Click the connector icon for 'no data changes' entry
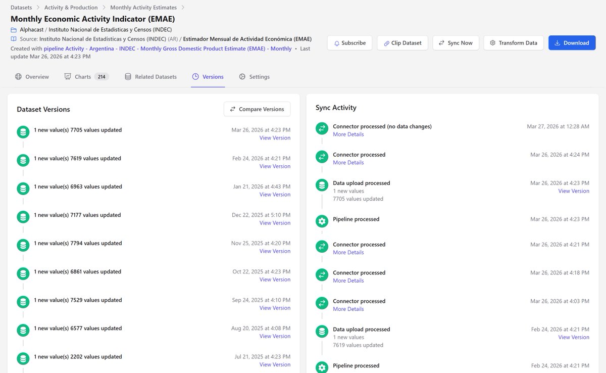The image size is (606, 373). click(x=322, y=129)
